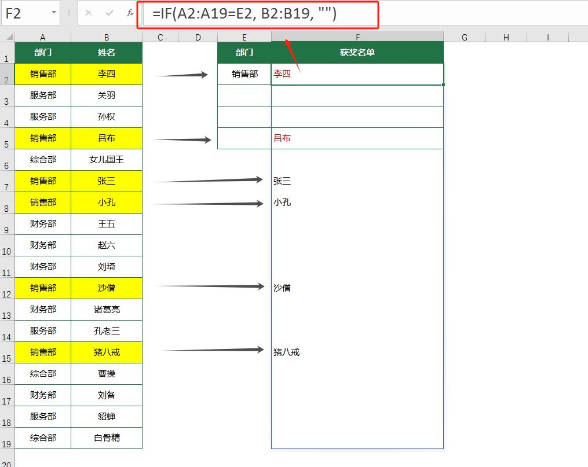This screenshot has width=588, height=467.
Task: Click cell with name 貂蝉
Action: (x=107, y=417)
